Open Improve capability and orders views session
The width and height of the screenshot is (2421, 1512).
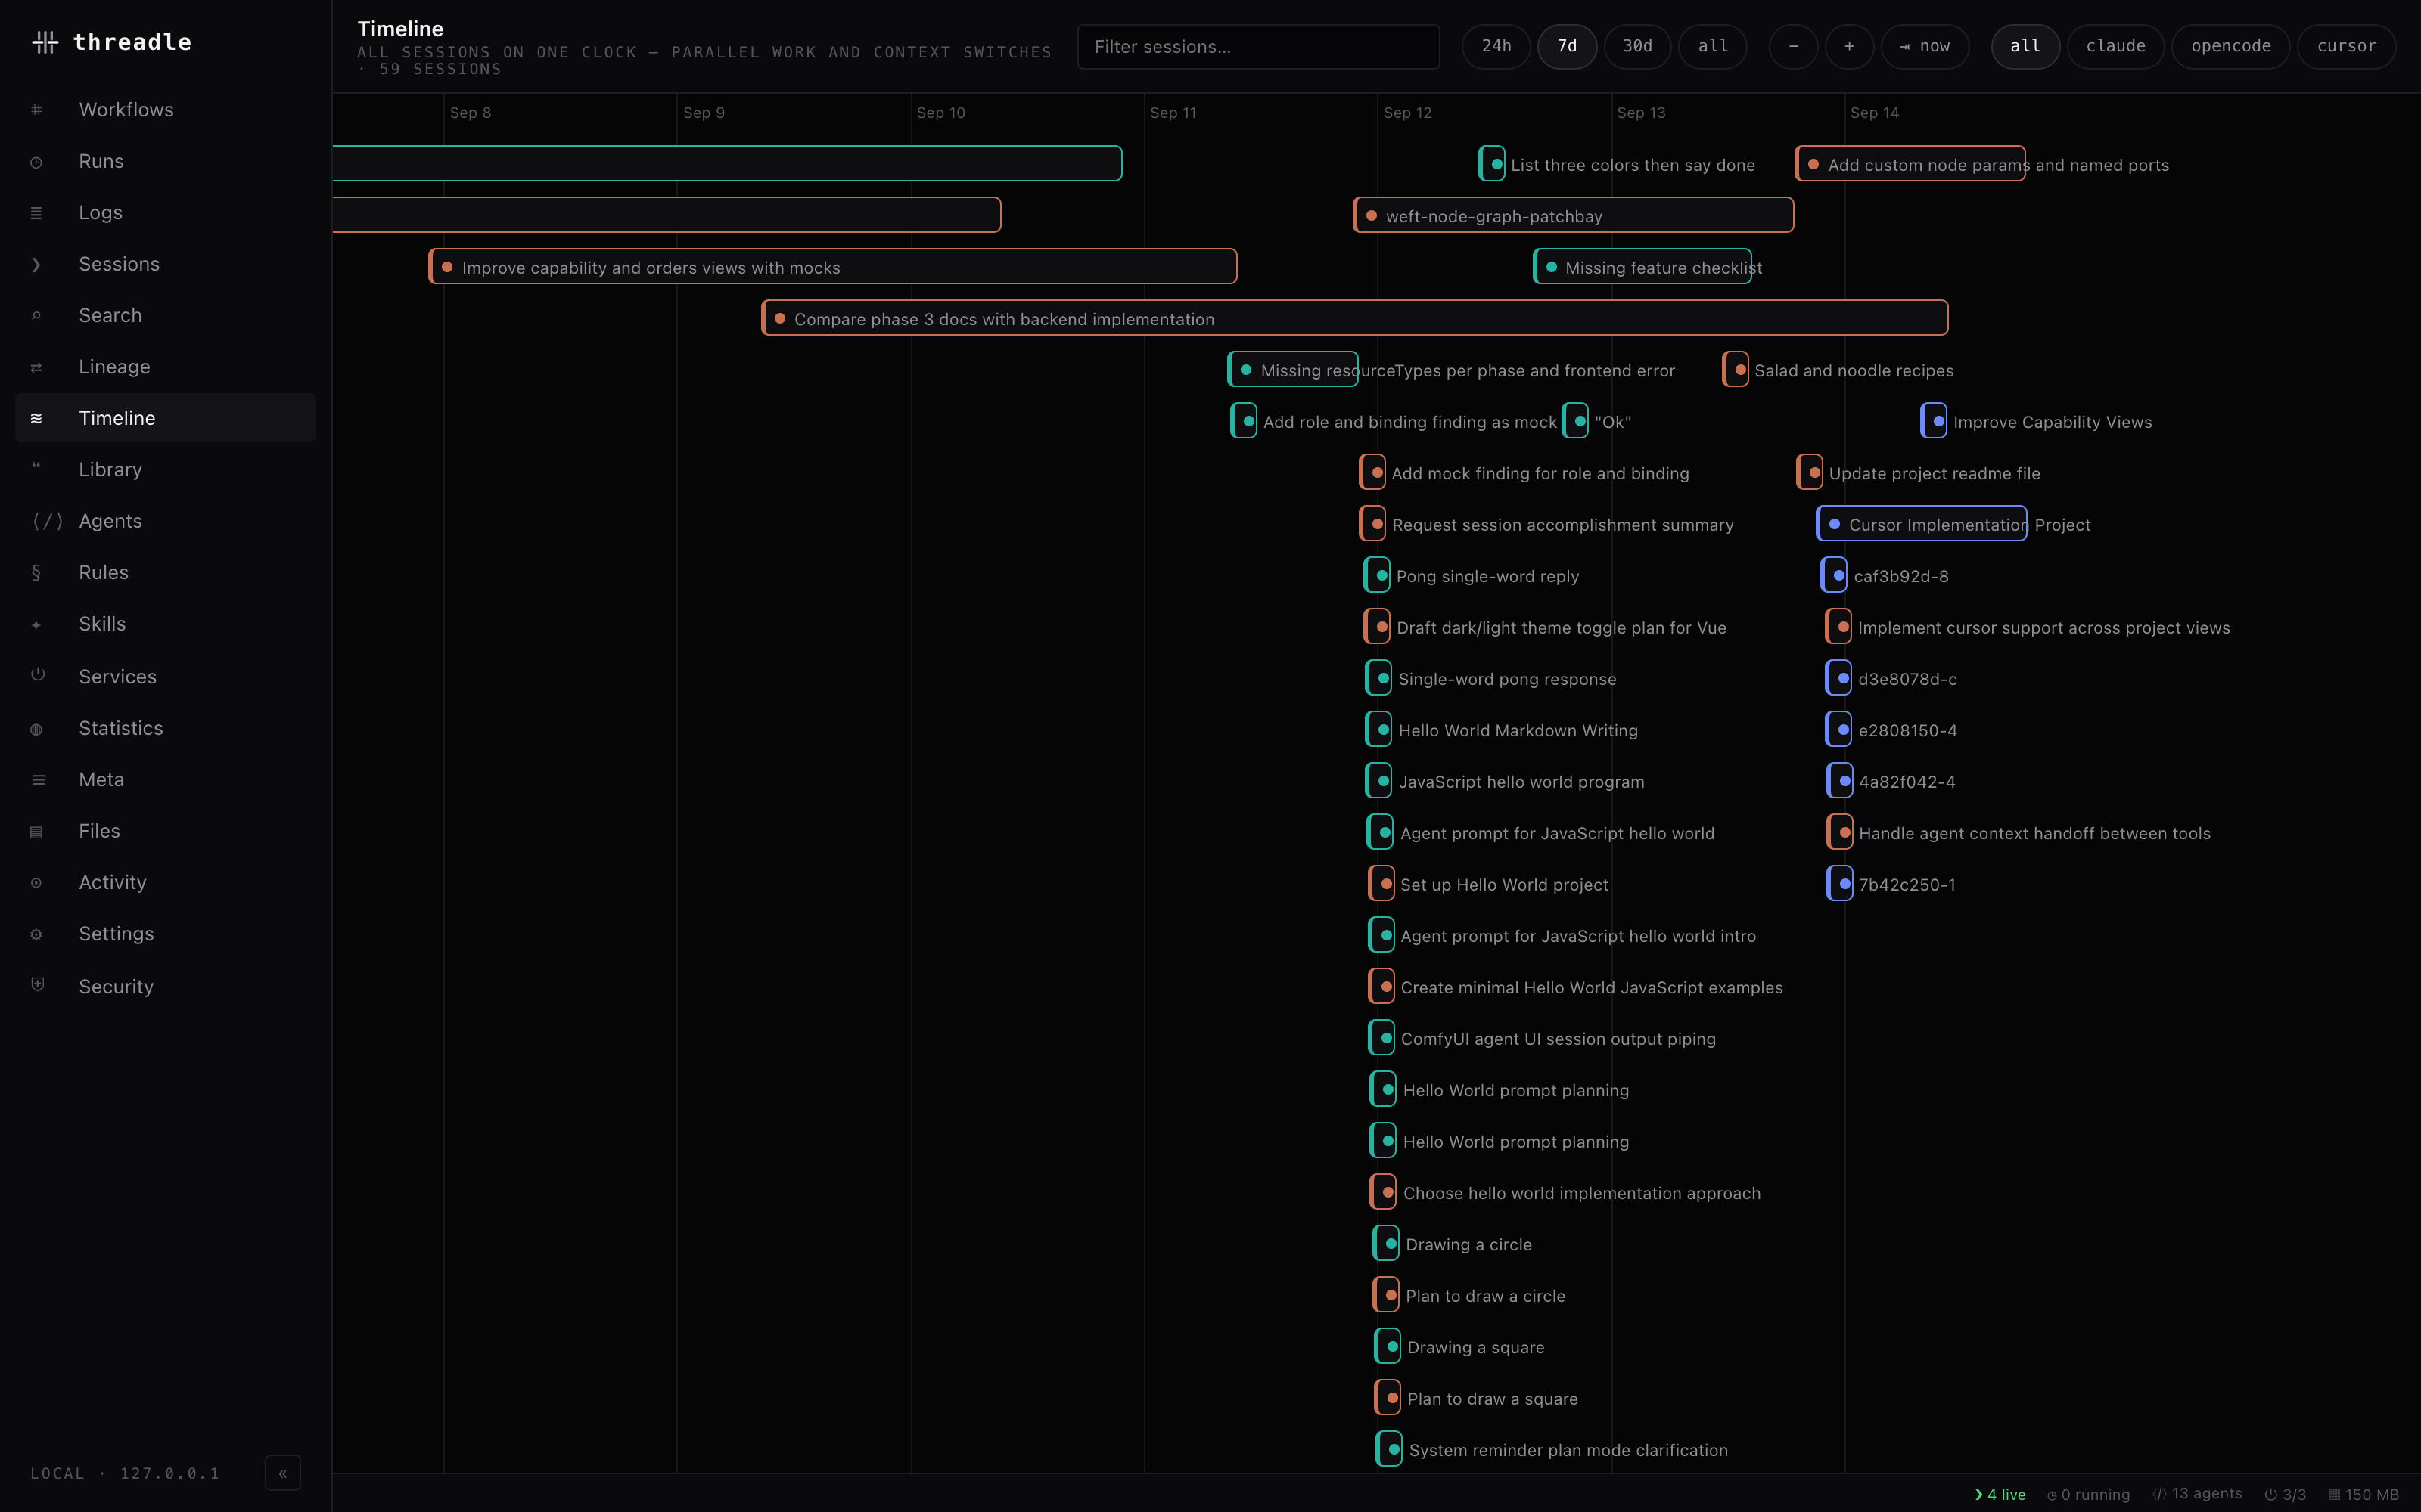tap(832, 267)
